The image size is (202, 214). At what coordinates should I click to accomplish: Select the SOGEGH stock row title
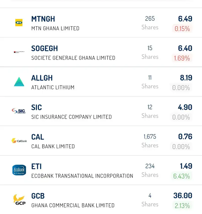tap(45, 48)
